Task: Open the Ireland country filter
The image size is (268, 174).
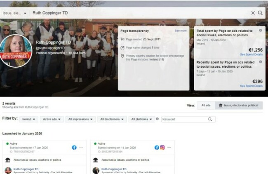Action: point(29,119)
